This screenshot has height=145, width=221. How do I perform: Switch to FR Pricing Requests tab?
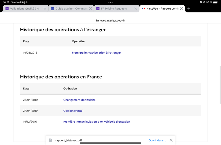click(x=117, y=9)
